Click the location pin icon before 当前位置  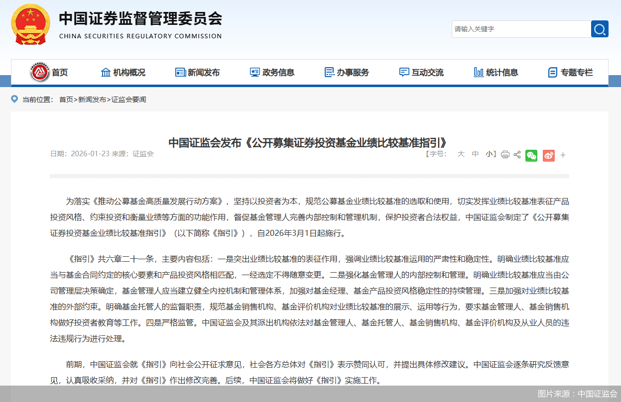click(x=14, y=99)
